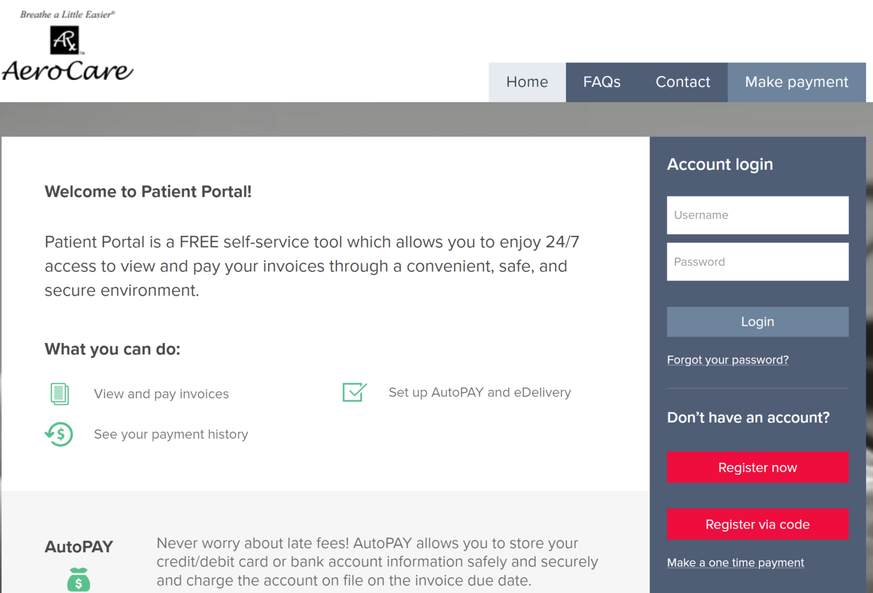Click the Account login heading
This screenshot has width=873, height=593.
click(720, 164)
